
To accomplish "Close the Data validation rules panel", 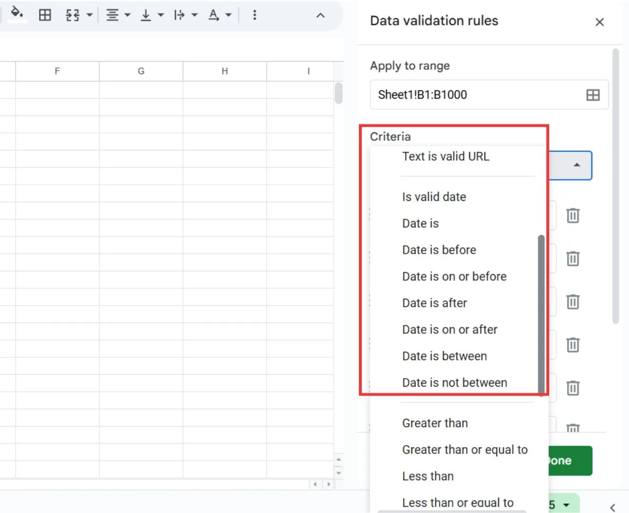I will pos(600,22).
